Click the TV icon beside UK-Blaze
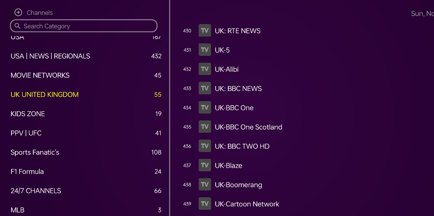 click(205, 165)
